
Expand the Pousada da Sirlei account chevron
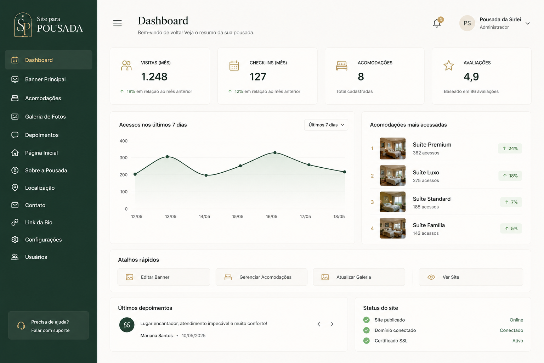[527, 23]
